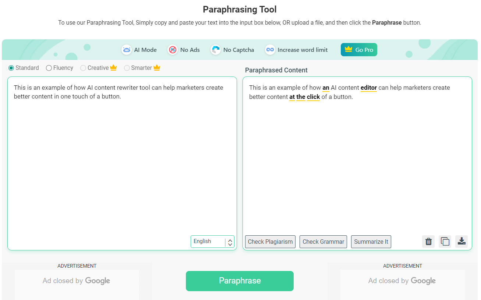The width and height of the screenshot is (481, 300).
Task: Copy paraphrased content with copy icon
Action: 445,242
